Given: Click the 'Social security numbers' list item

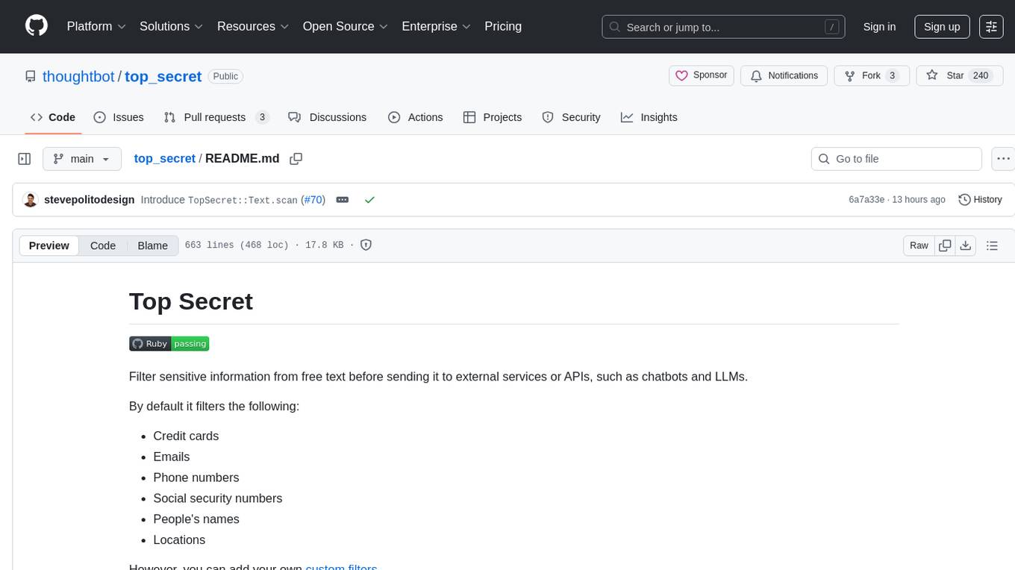Looking at the screenshot, I should pos(218,498).
